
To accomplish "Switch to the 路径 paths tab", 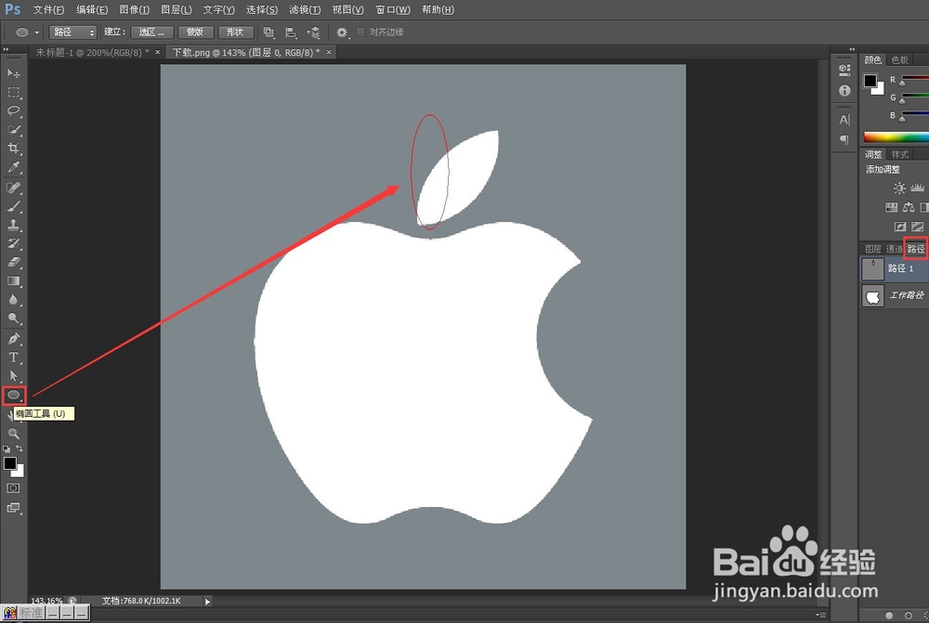I will [x=916, y=249].
